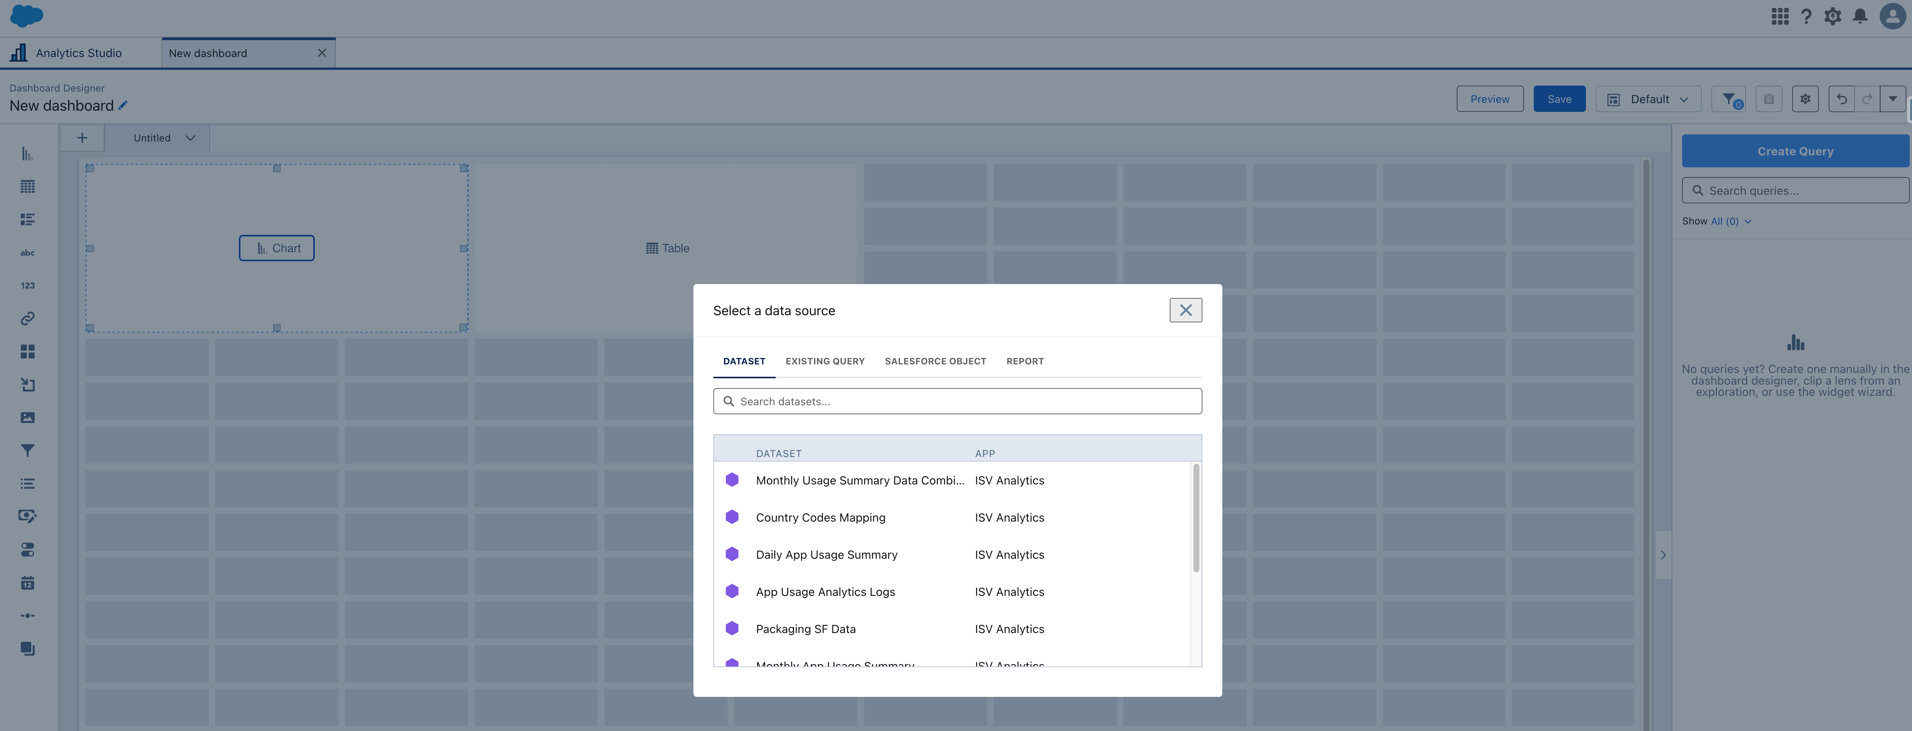Select the Packaging SF Data dataset
Screen dimensions: 1912x731
point(951,629)
